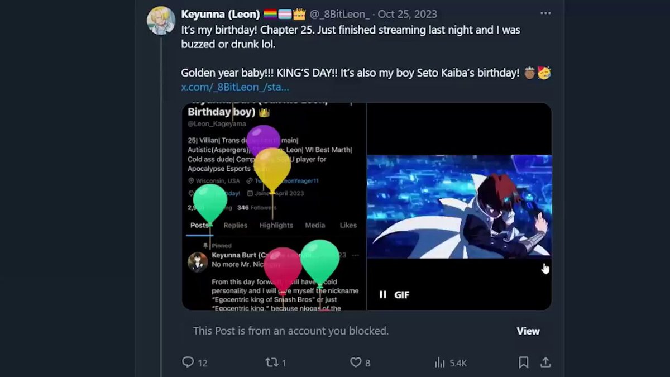This screenshot has height=377, width=670.
Task: Click View to reveal the blocked post
Action: 528,331
